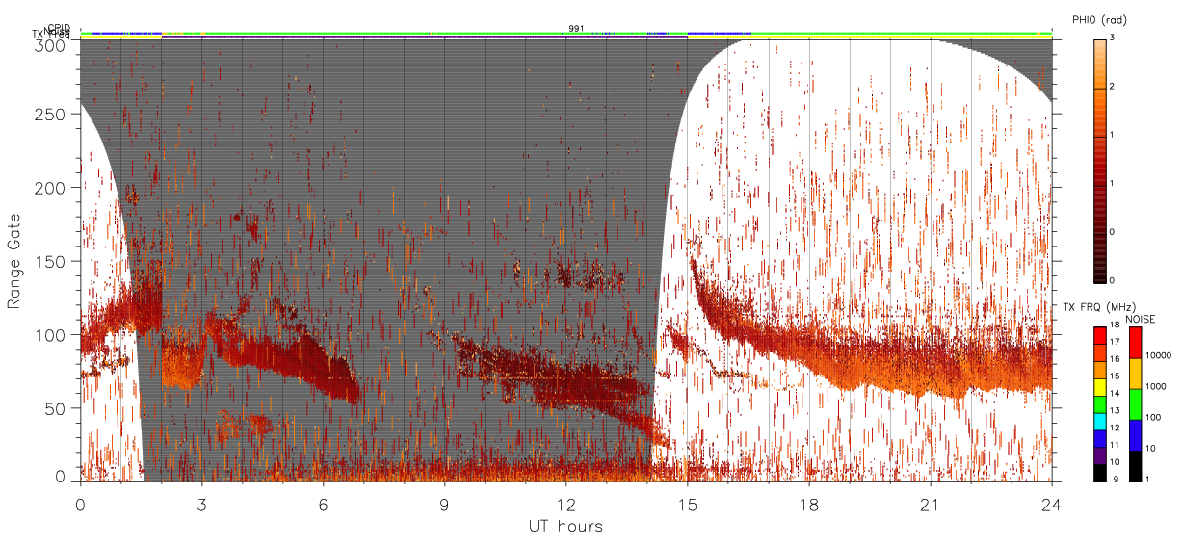1183x546 pixels.
Task: Click the green NOISE swatch between 100 and 1000
Action: pyautogui.click(x=1136, y=404)
